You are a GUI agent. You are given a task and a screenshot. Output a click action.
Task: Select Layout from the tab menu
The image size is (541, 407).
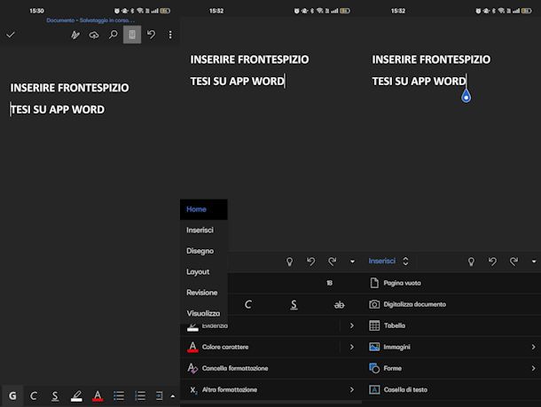click(199, 271)
